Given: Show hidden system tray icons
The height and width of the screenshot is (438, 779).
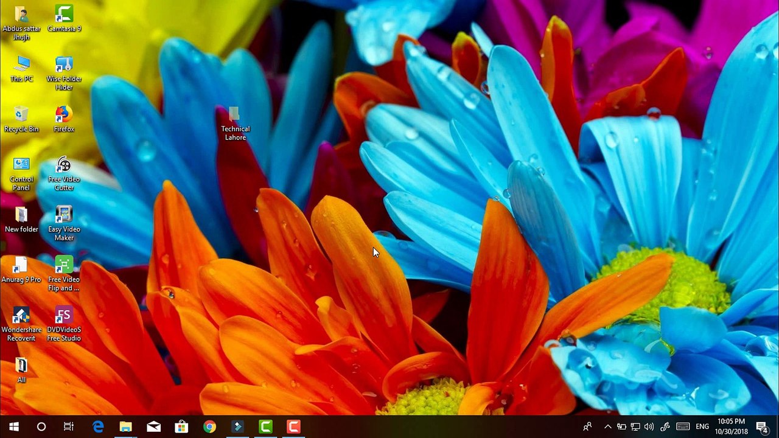Looking at the screenshot, I should pyautogui.click(x=607, y=426).
